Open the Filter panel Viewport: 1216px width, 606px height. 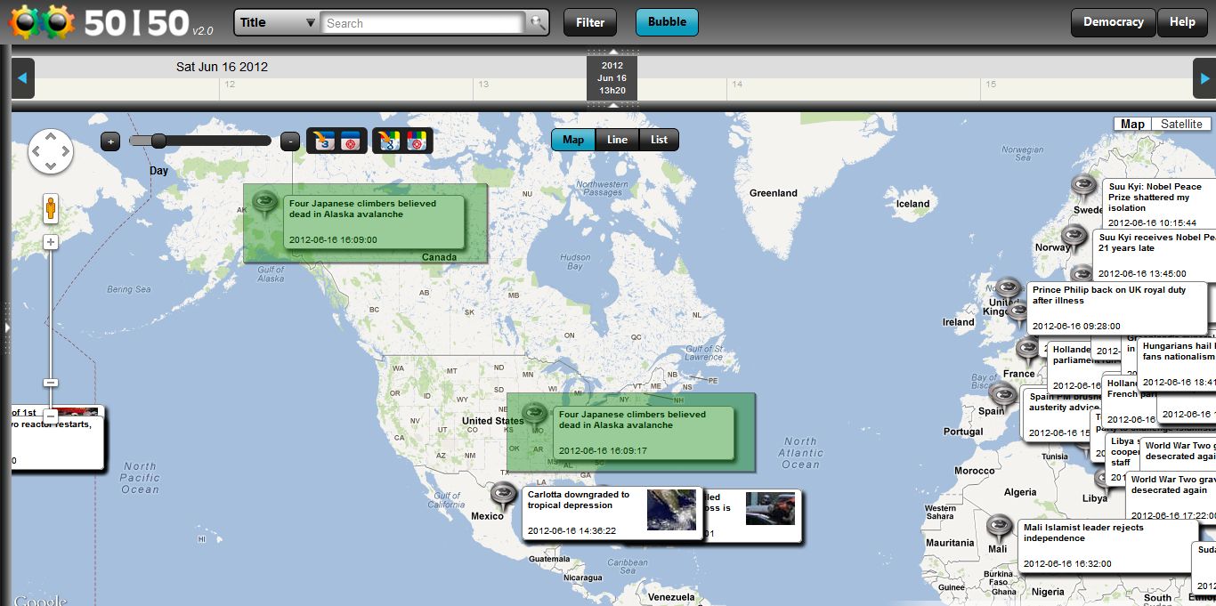[x=590, y=22]
